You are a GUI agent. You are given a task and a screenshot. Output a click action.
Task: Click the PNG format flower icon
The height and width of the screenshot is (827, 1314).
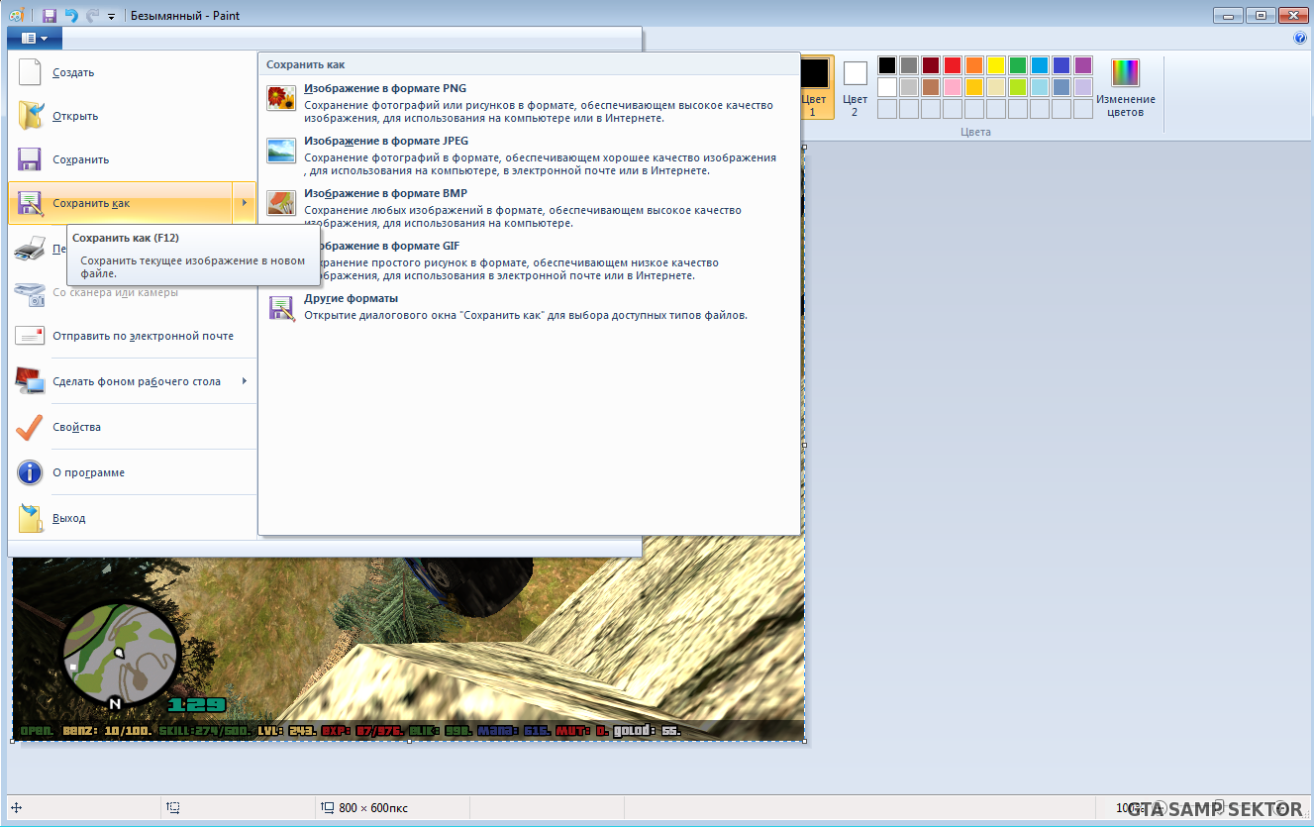pyautogui.click(x=281, y=98)
